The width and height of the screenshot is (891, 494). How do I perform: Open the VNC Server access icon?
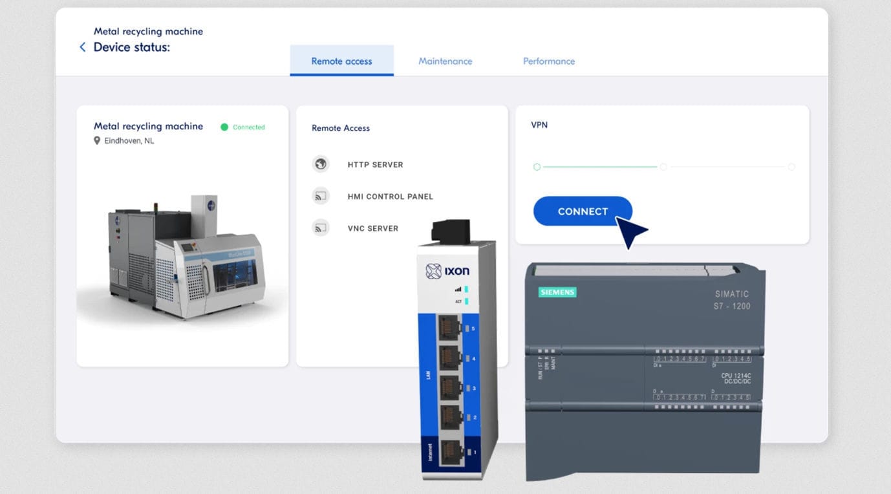321,228
